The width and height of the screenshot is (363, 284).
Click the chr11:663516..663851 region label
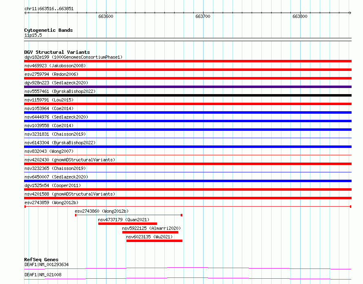click(49, 9)
